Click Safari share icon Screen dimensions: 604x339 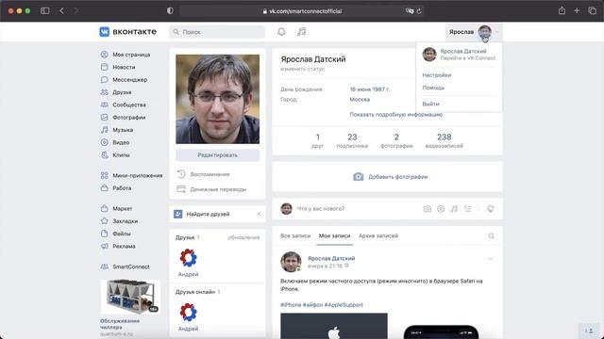coord(562,10)
